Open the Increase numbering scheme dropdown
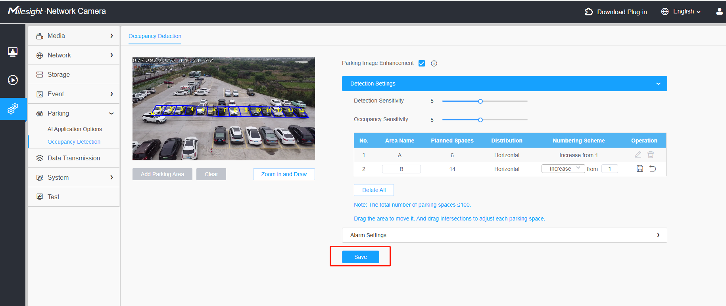 [563, 169]
